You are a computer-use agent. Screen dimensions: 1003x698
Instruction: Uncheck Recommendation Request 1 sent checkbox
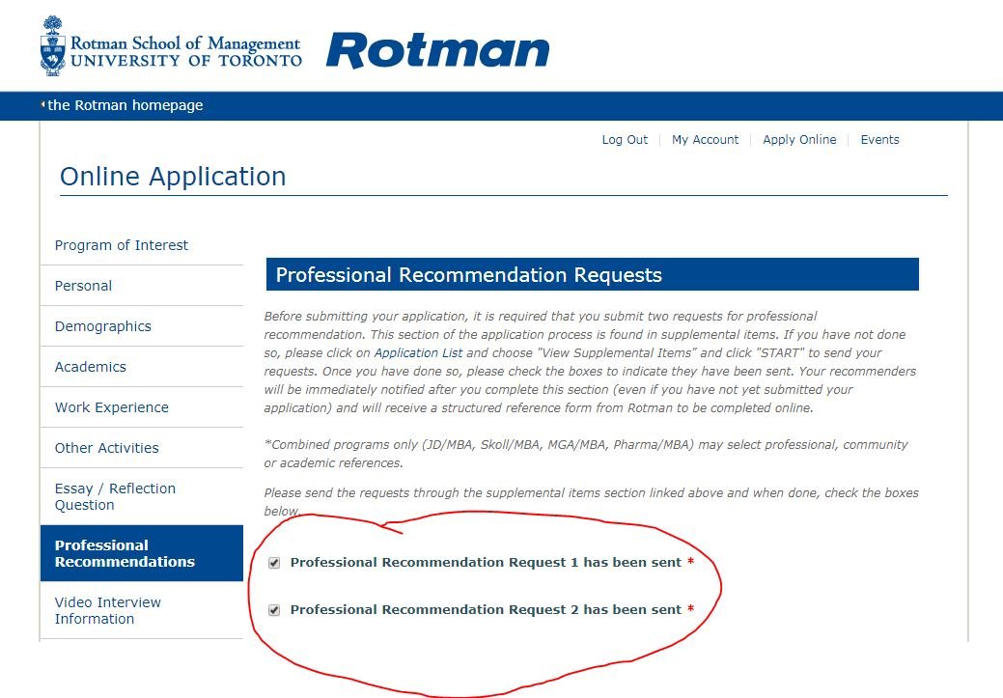click(274, 563)
